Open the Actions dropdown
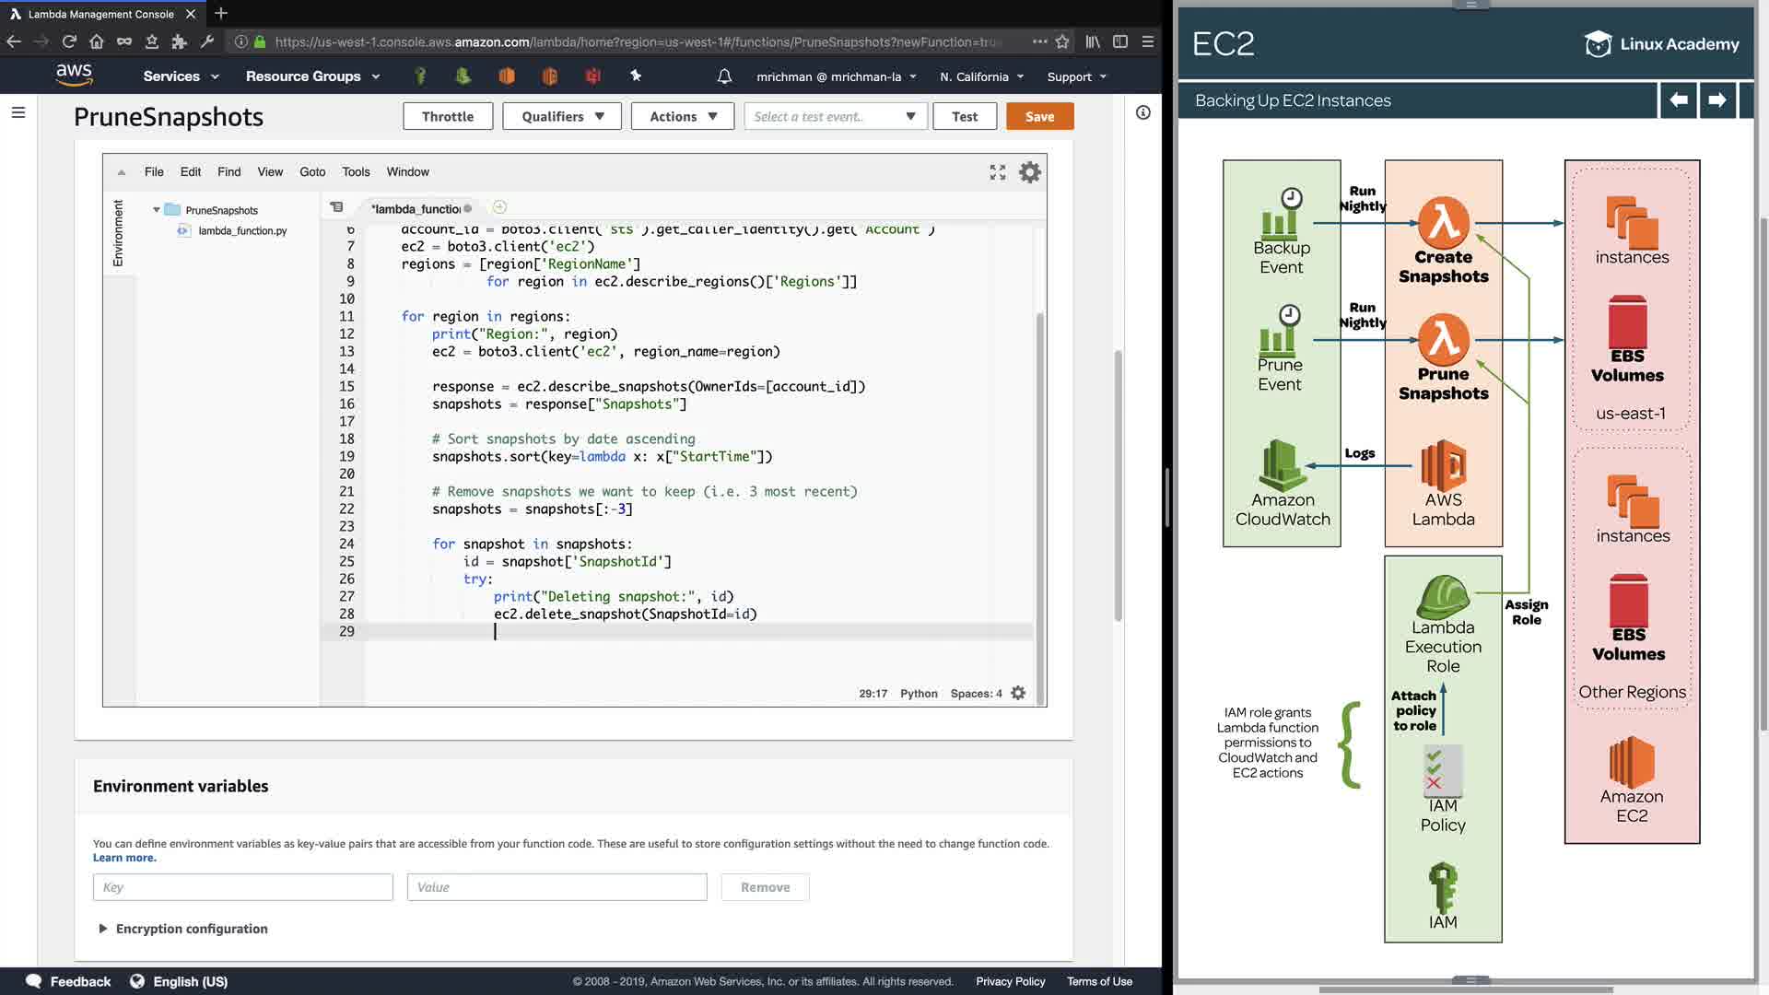Screen dimensions: 1769x995 point(683,116)
